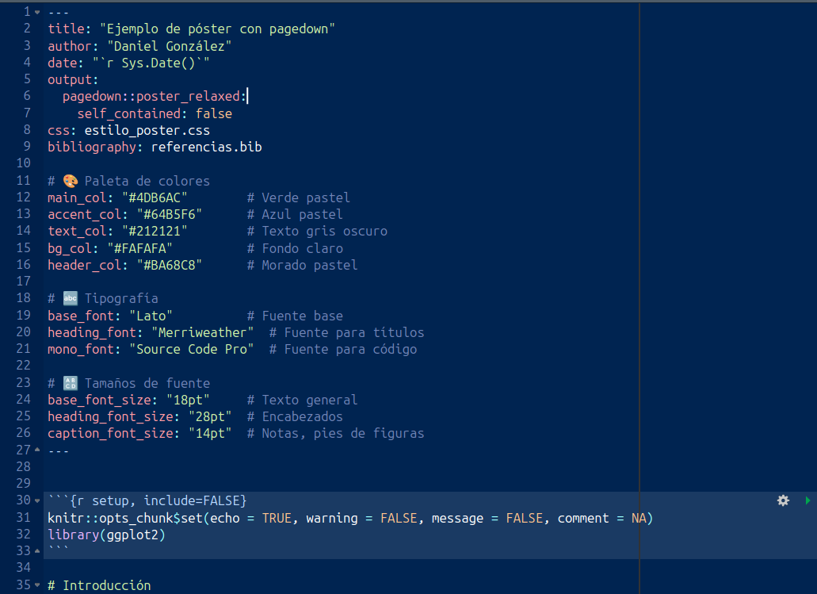
Task: Click the fold marker at line 33
Action: [37, 551]
